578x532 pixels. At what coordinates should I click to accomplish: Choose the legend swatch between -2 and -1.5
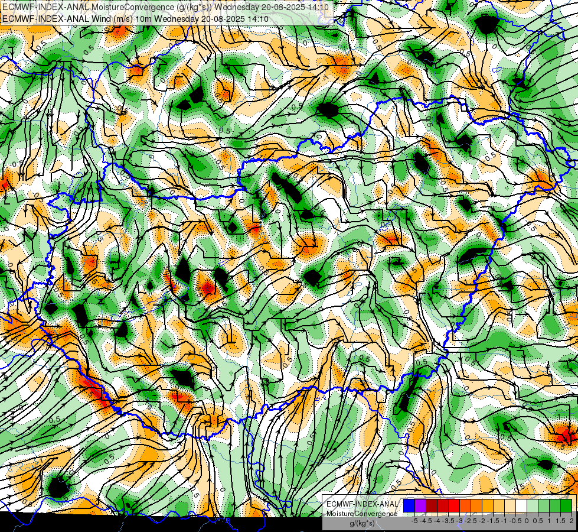(488, 506)
